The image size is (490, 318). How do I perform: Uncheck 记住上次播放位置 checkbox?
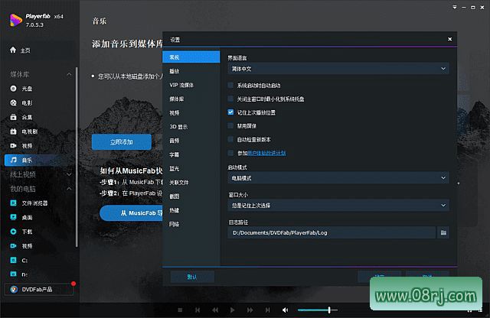[230, 112]
